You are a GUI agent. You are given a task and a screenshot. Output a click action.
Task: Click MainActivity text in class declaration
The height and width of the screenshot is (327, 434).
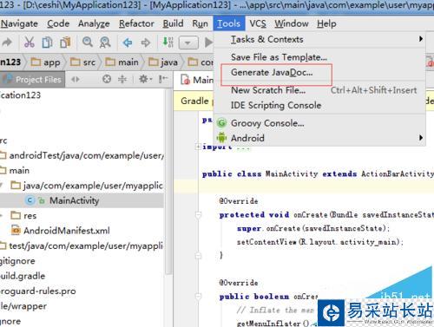(x=292, y=174)
